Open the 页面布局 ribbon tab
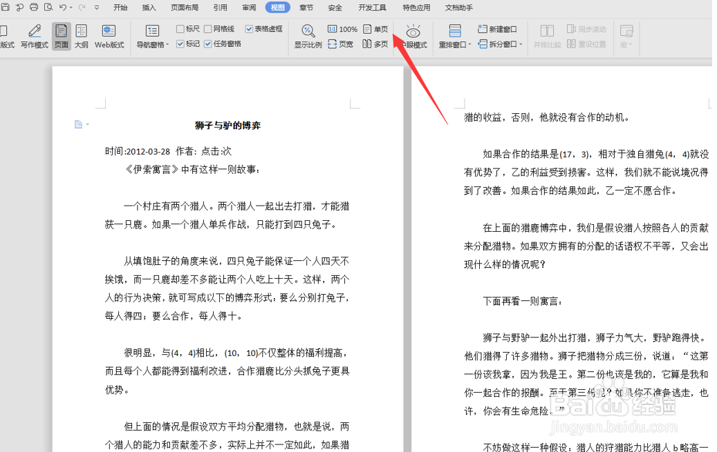The width and height of the screenshot is (717, 452). [x=185, y=8]
